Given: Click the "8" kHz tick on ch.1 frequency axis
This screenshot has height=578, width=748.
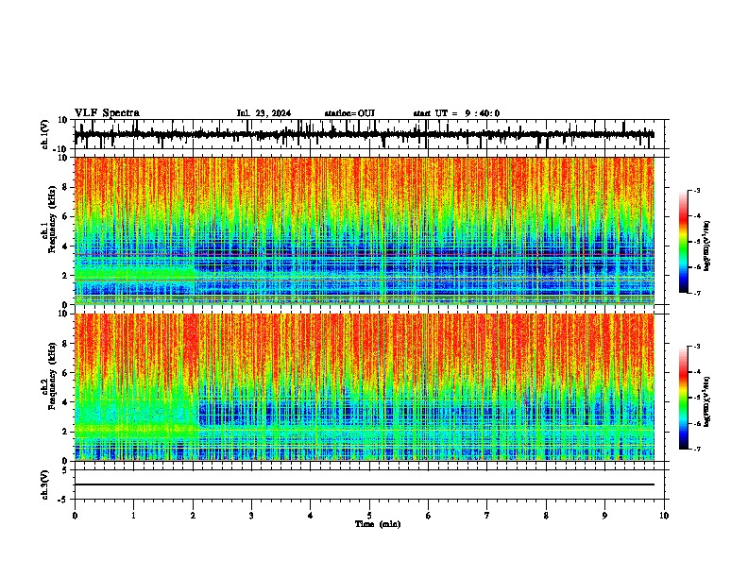Looking at the screenshot, I should click(x=66, y=187).
